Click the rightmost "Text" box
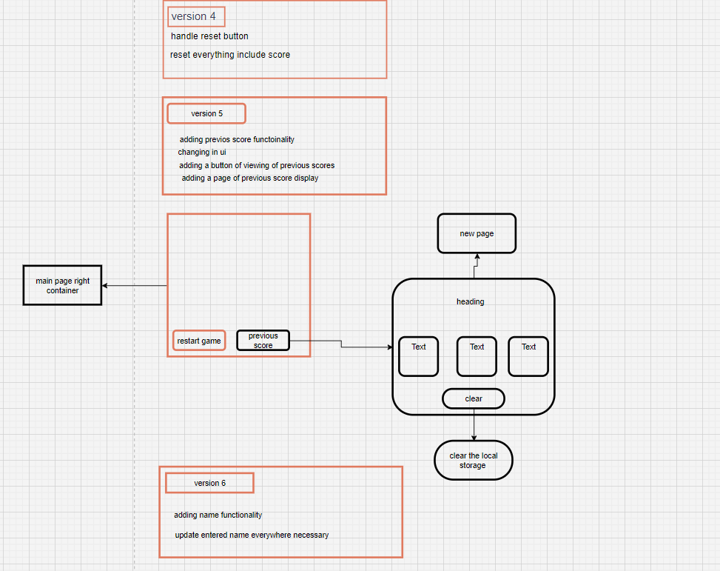This screenshot has width=720, height=571. (528, 355)
